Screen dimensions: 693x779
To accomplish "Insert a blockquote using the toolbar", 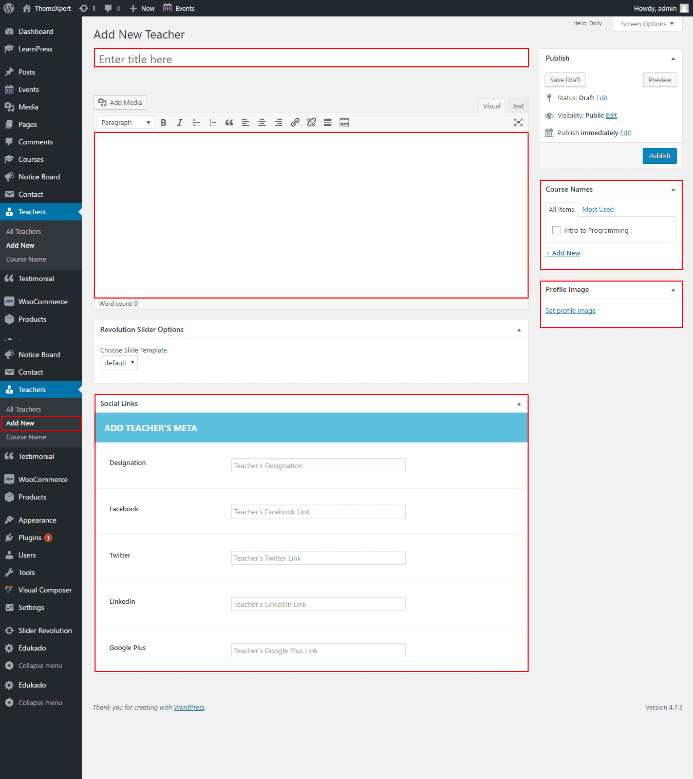I will click(x=229, y=123).
